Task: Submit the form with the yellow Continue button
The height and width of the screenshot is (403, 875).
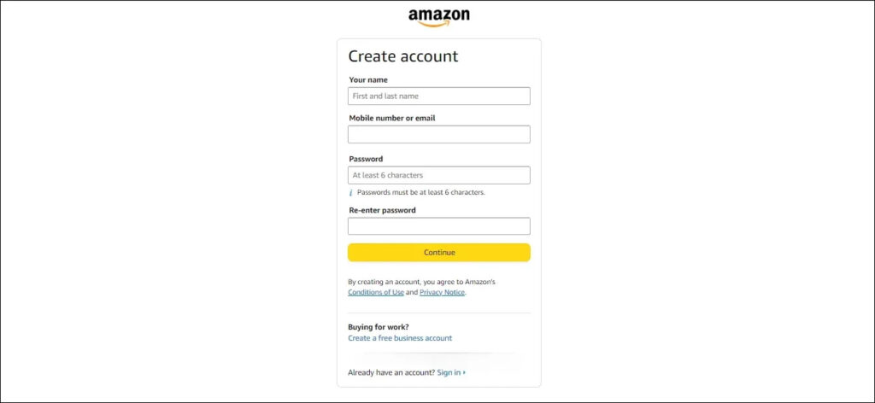Action: point(438,253)
